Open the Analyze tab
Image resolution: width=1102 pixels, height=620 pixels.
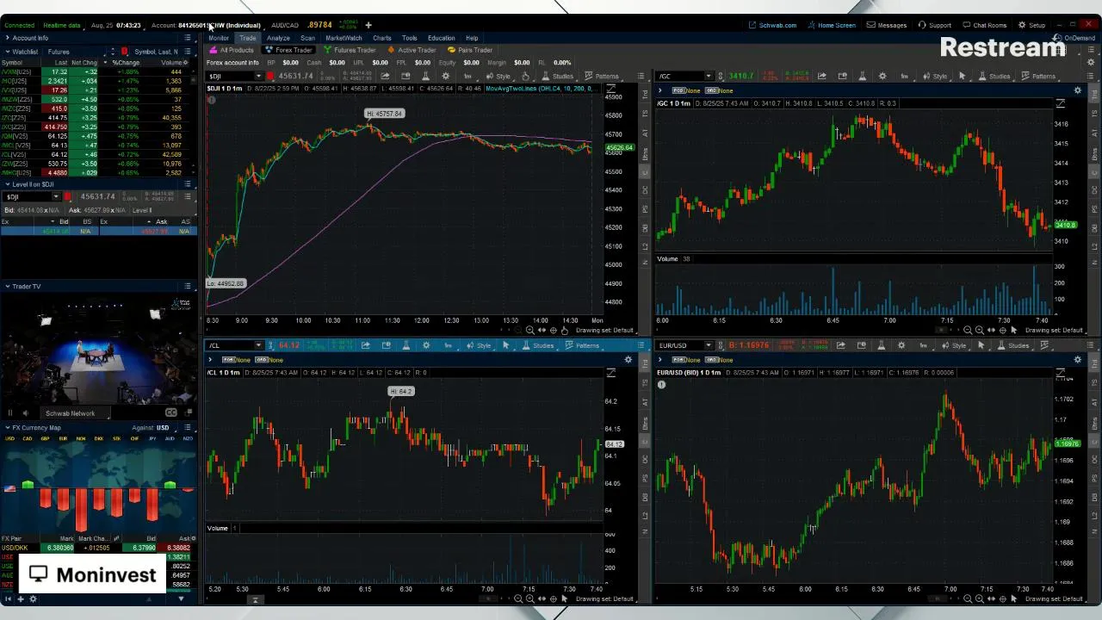278,38
